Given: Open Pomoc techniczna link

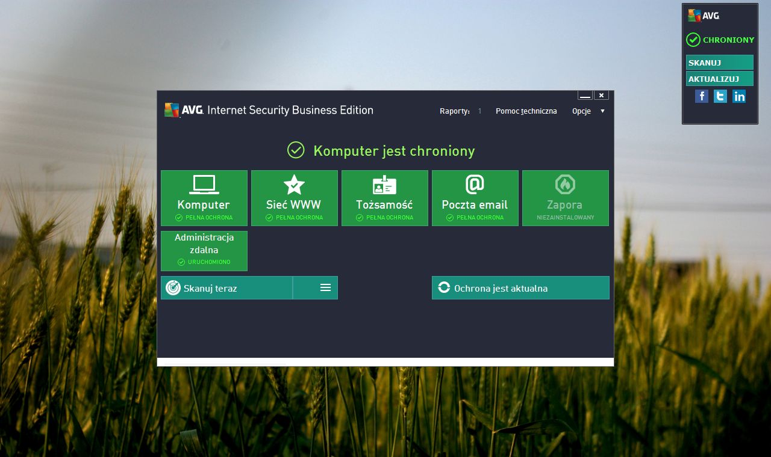Looking at the screenshot, I should [x=526, y=111].
